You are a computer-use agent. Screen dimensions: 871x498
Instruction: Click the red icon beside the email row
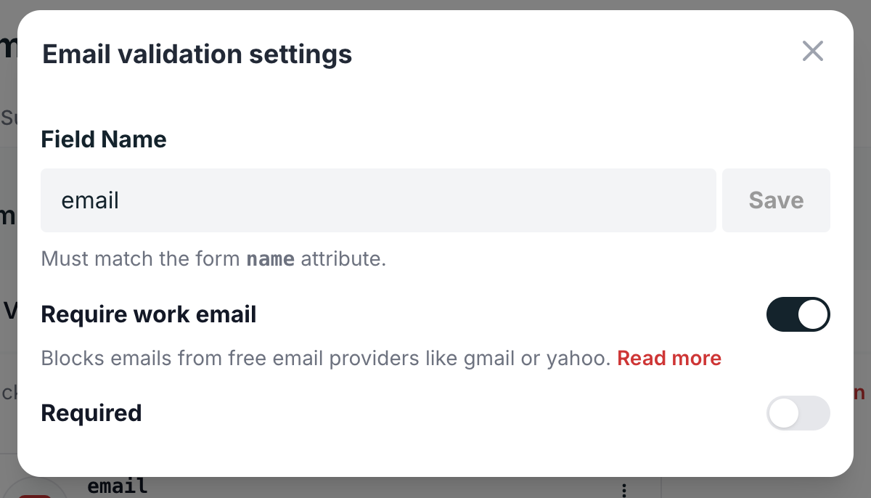[34, 494]
